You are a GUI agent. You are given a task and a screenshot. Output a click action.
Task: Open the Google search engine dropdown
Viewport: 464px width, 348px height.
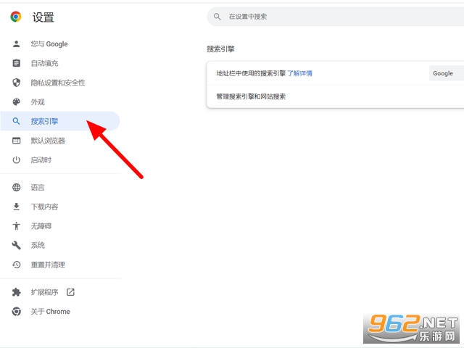point(446,73)
